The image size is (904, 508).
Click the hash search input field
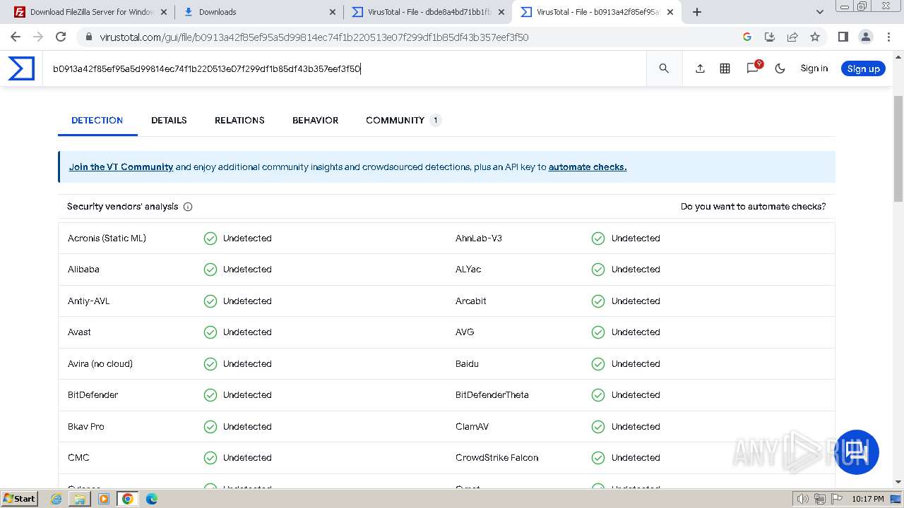[x=345, y=68]
